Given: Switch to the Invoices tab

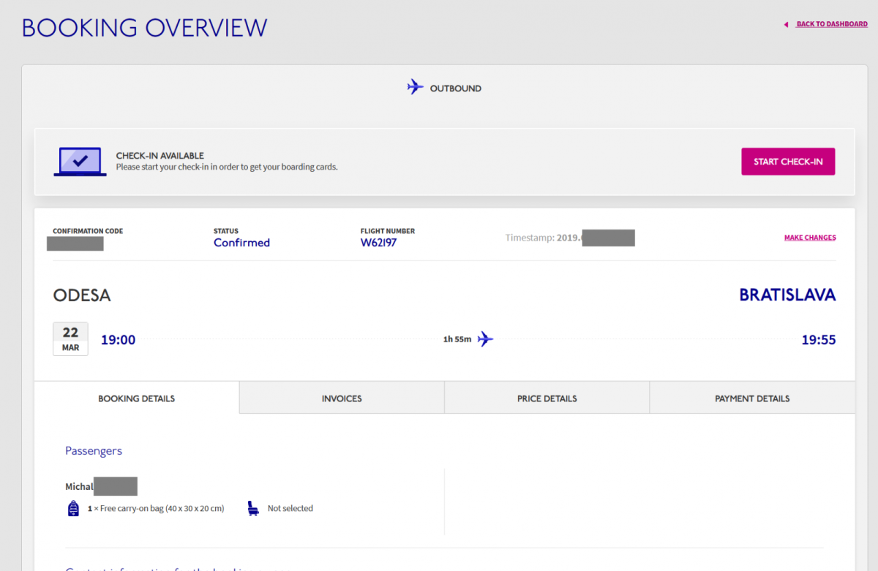Looking at the screenshot, I should (x=342, y=398).
